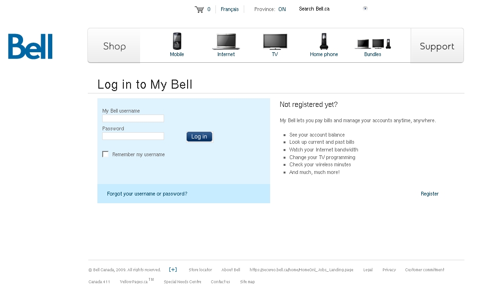Select the Bundles devices icon
Viewport: 487px width, 289px height.
[x=373, y=44]
